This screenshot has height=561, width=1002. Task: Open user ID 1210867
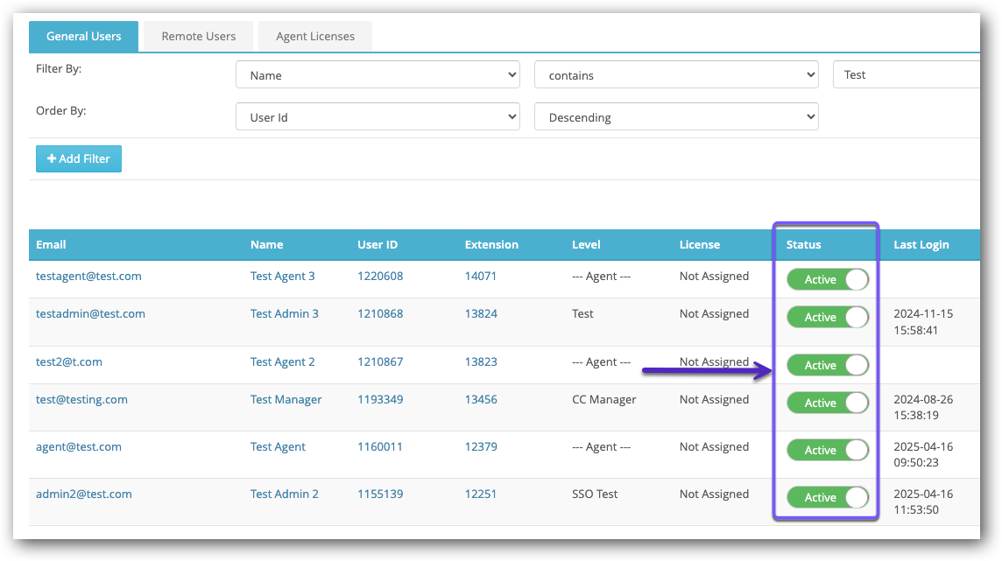click(x=380, y=361)
